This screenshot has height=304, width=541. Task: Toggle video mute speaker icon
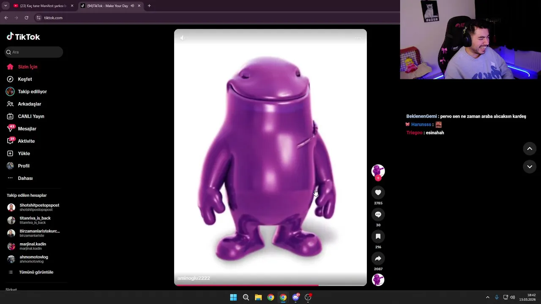point(182,38)
